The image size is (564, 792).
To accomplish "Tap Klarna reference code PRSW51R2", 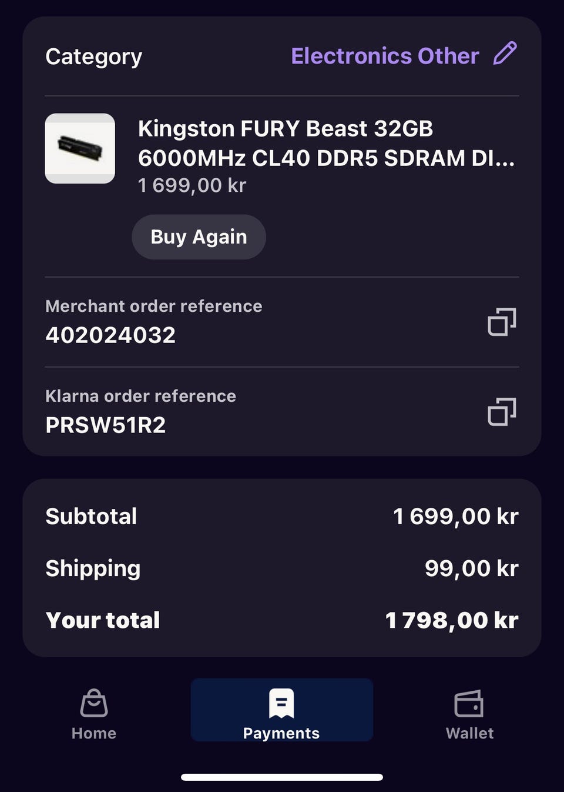I will [x=106, y=425].
